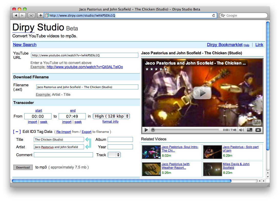Screen dimensions: 280x201
Task: Click the ID3 Artist input field
Action: point(59,147)
